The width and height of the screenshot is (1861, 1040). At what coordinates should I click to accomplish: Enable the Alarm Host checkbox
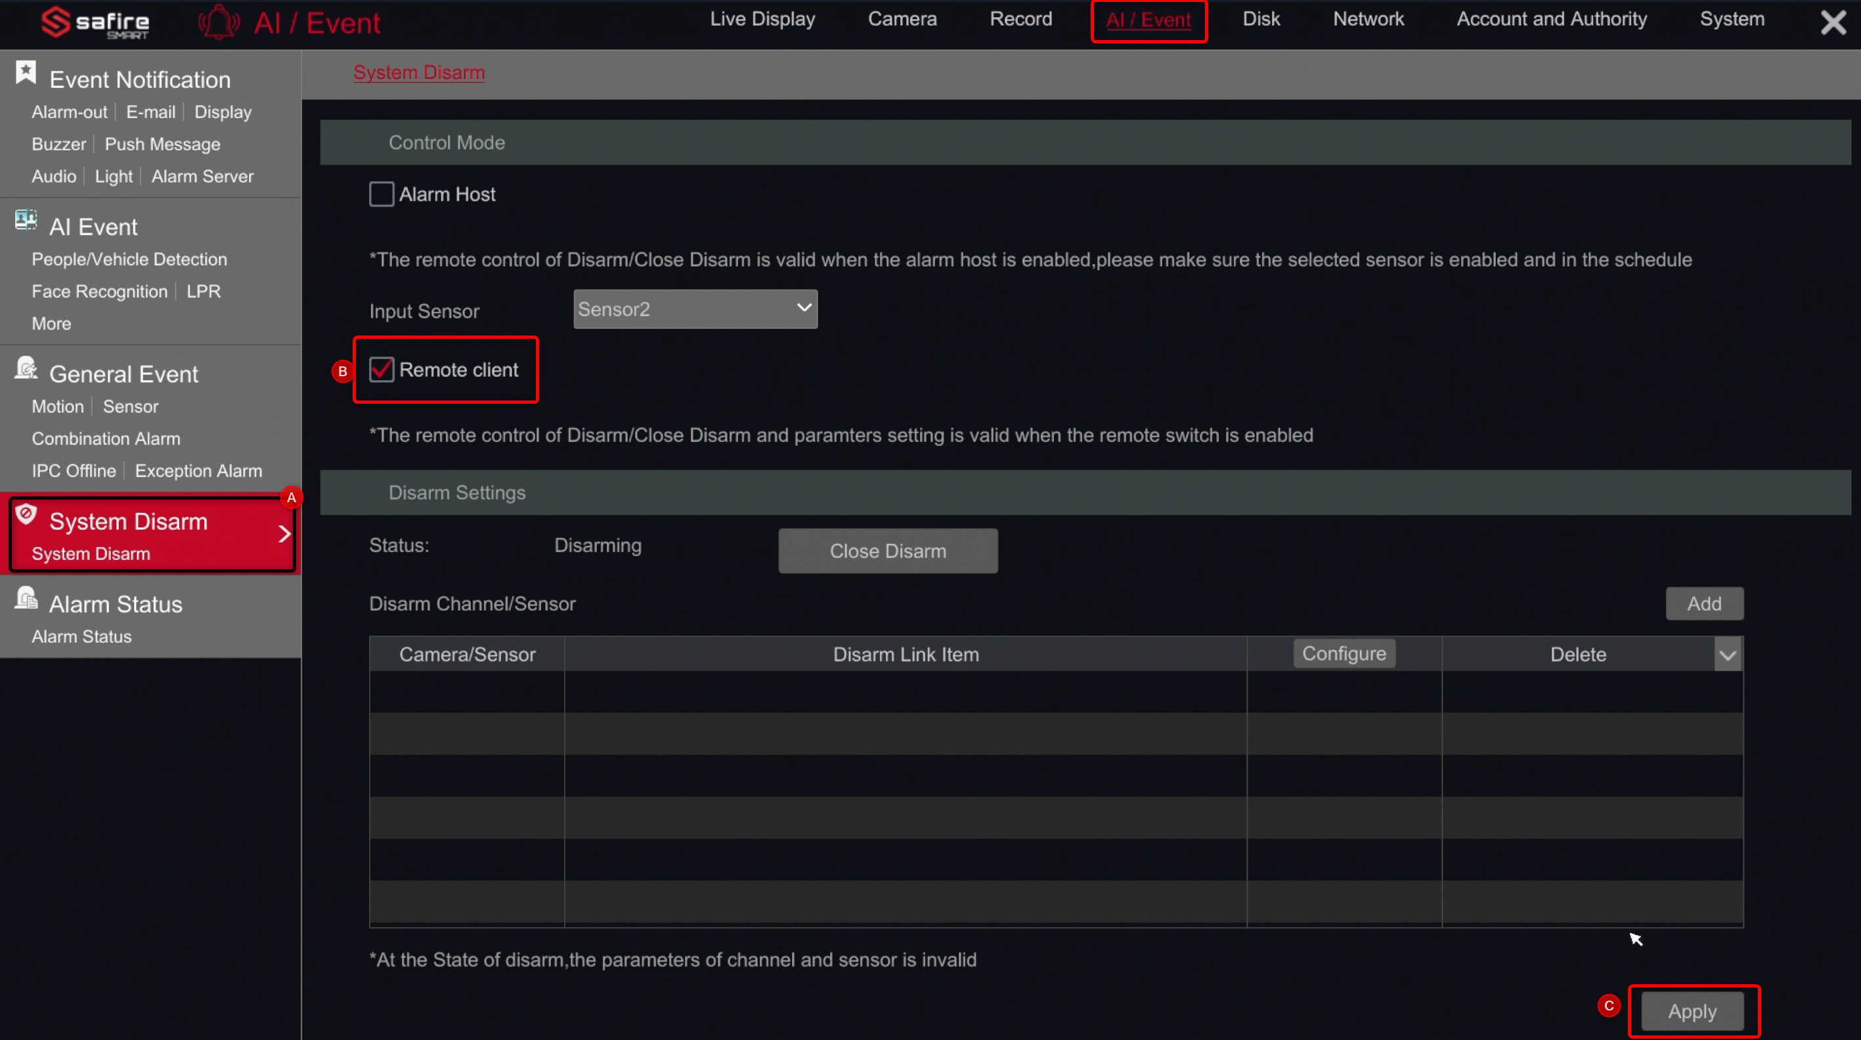[x=382, y=194]
